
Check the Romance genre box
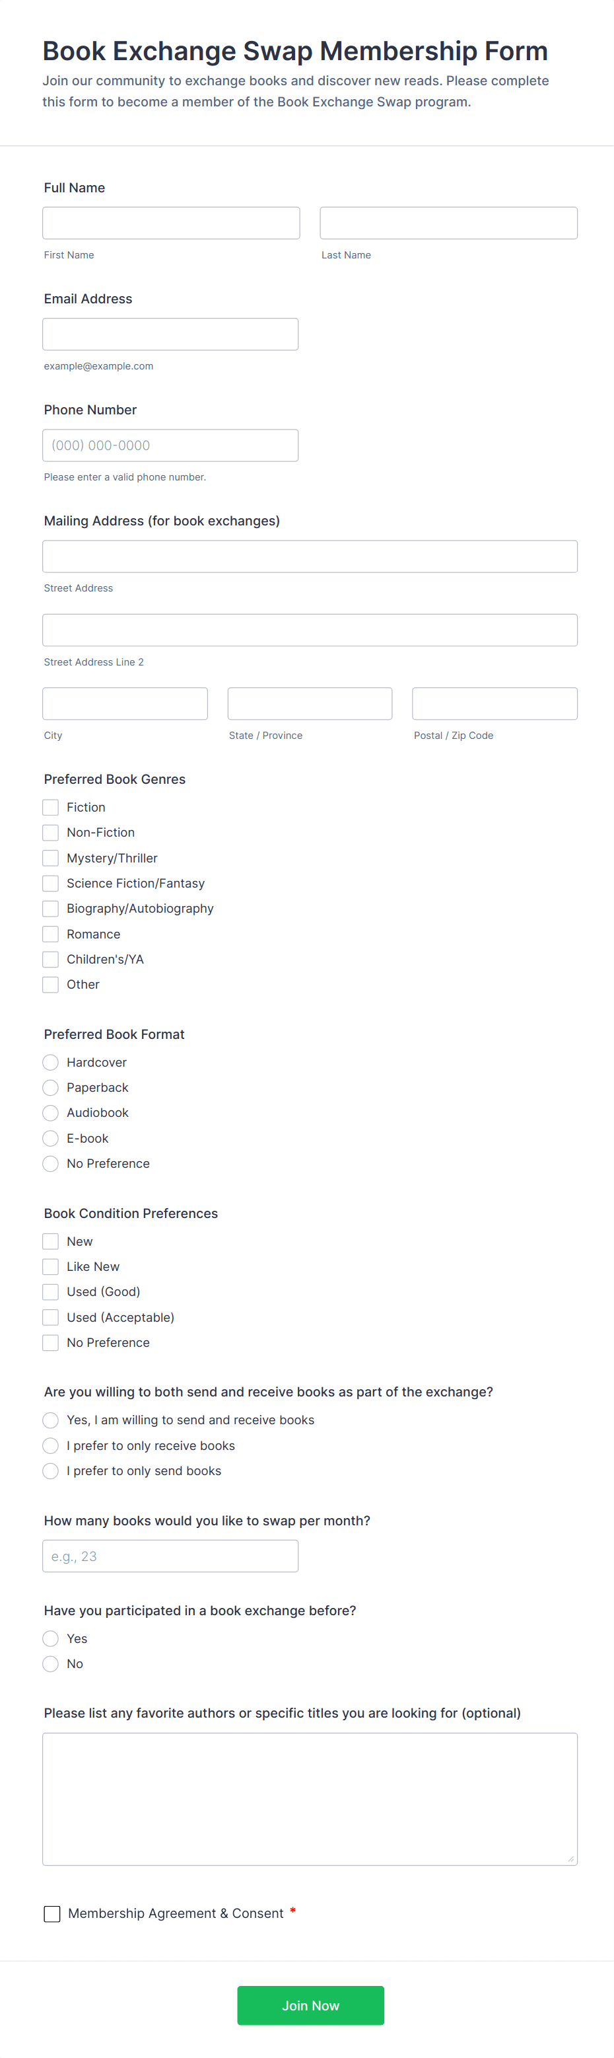coord(50,934)
